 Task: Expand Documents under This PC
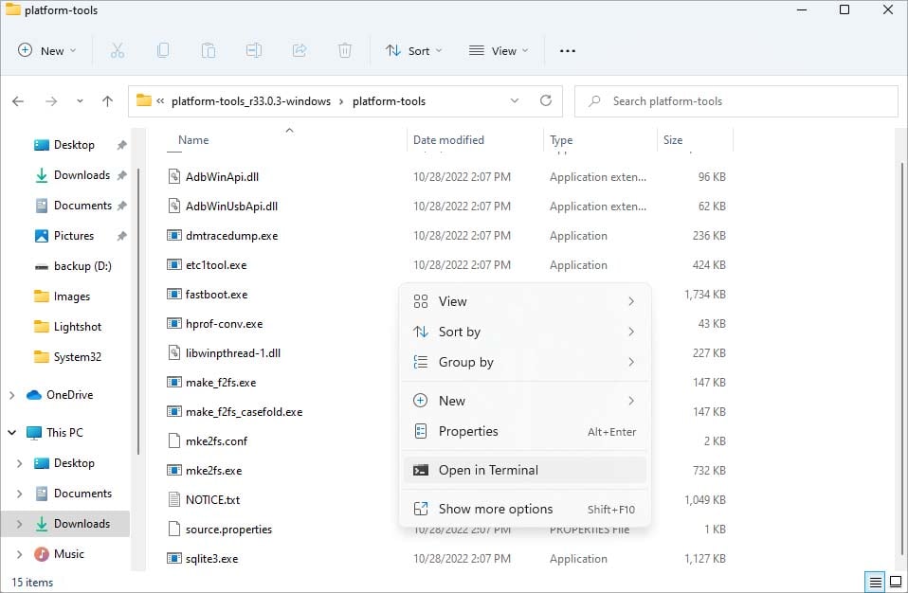click(x=20, y=494)
